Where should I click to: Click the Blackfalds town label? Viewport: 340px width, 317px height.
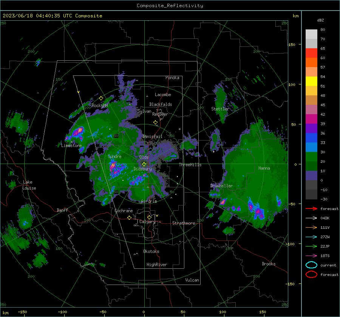[161, 104]
